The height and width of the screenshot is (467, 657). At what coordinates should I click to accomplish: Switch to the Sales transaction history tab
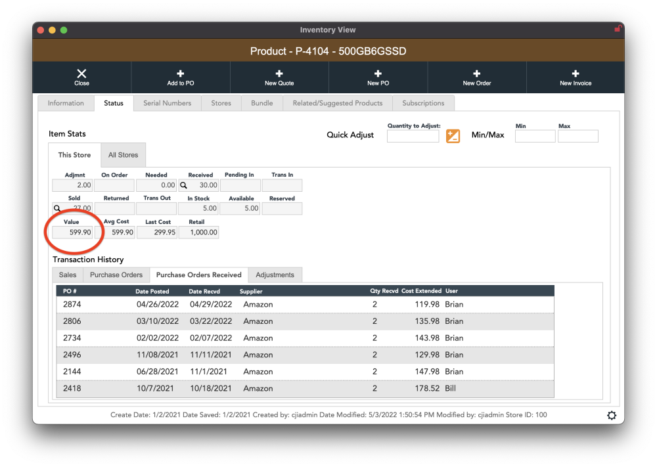[68, 275]
